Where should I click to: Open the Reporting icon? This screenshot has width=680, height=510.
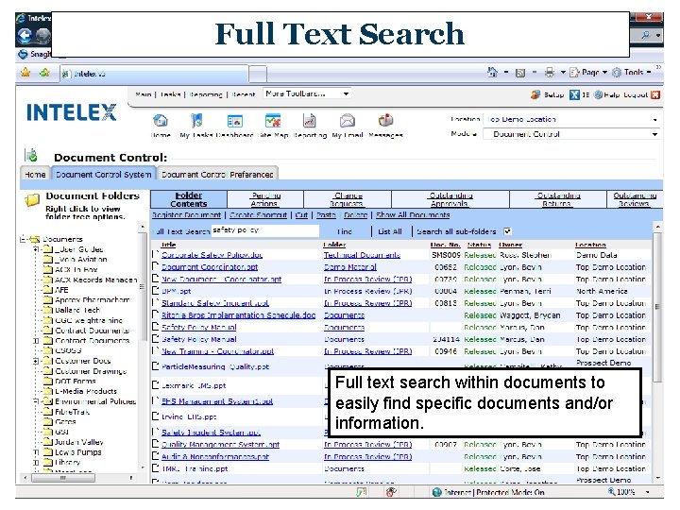(x=309, y=121)
